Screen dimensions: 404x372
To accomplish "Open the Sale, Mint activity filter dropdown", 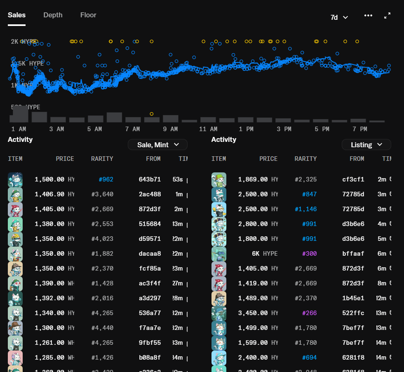I will 157,144.
